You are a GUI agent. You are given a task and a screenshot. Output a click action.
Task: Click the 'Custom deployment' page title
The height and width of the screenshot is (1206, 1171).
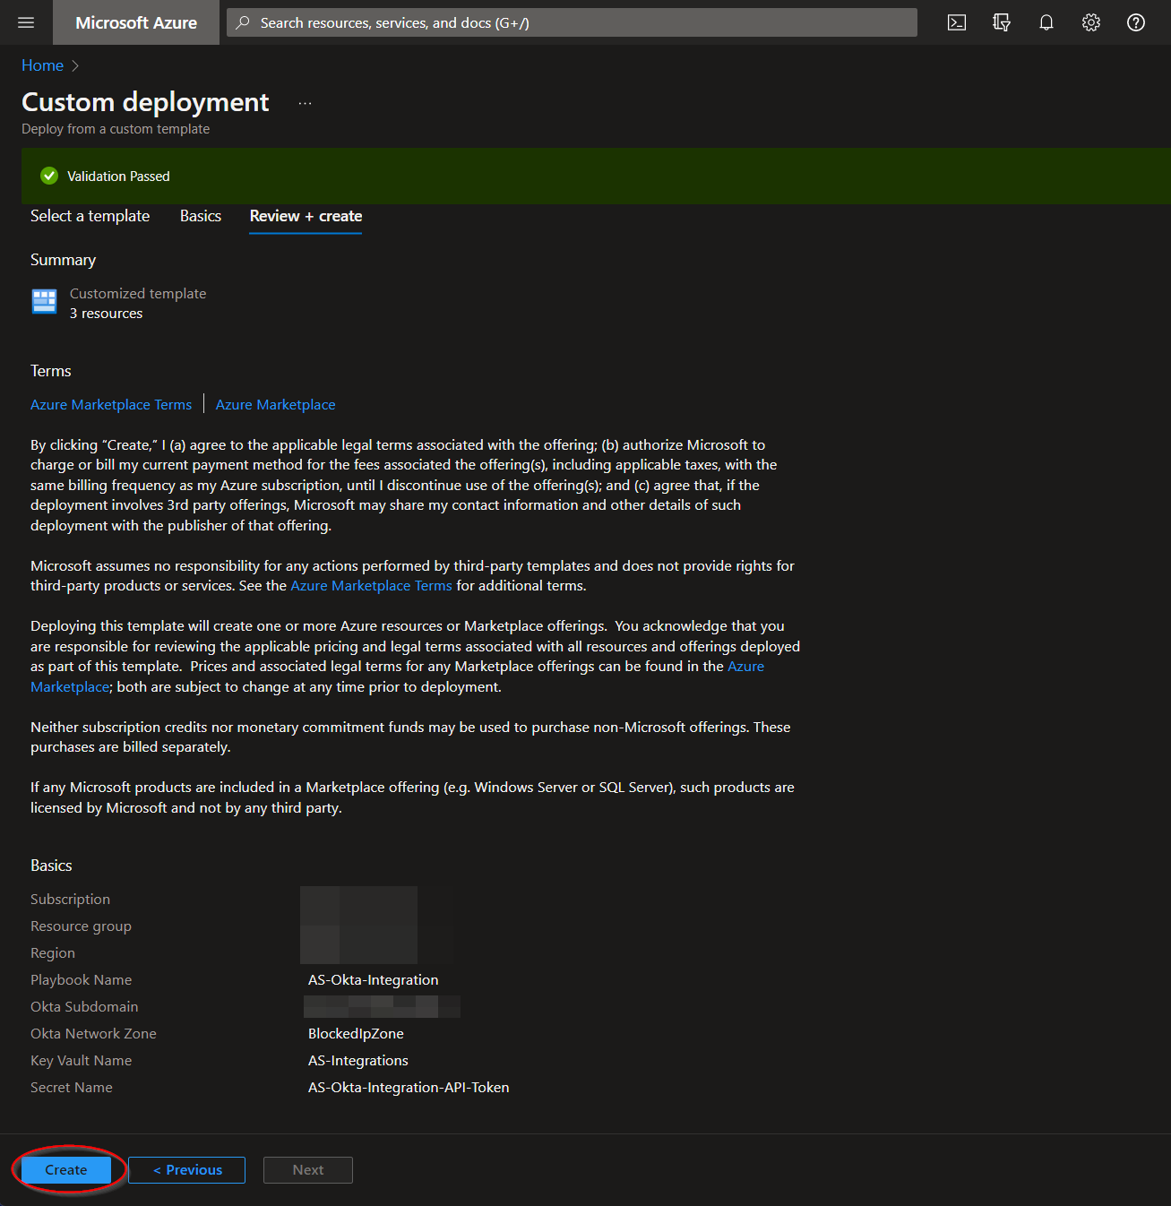pyautogui.click(x=145, y=102)
